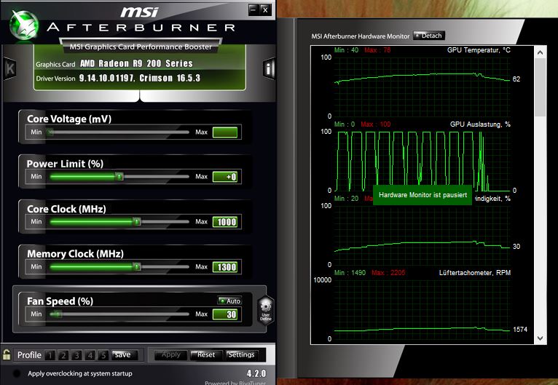Click the profile save button

pyautogui.click(x=123, y=354)
